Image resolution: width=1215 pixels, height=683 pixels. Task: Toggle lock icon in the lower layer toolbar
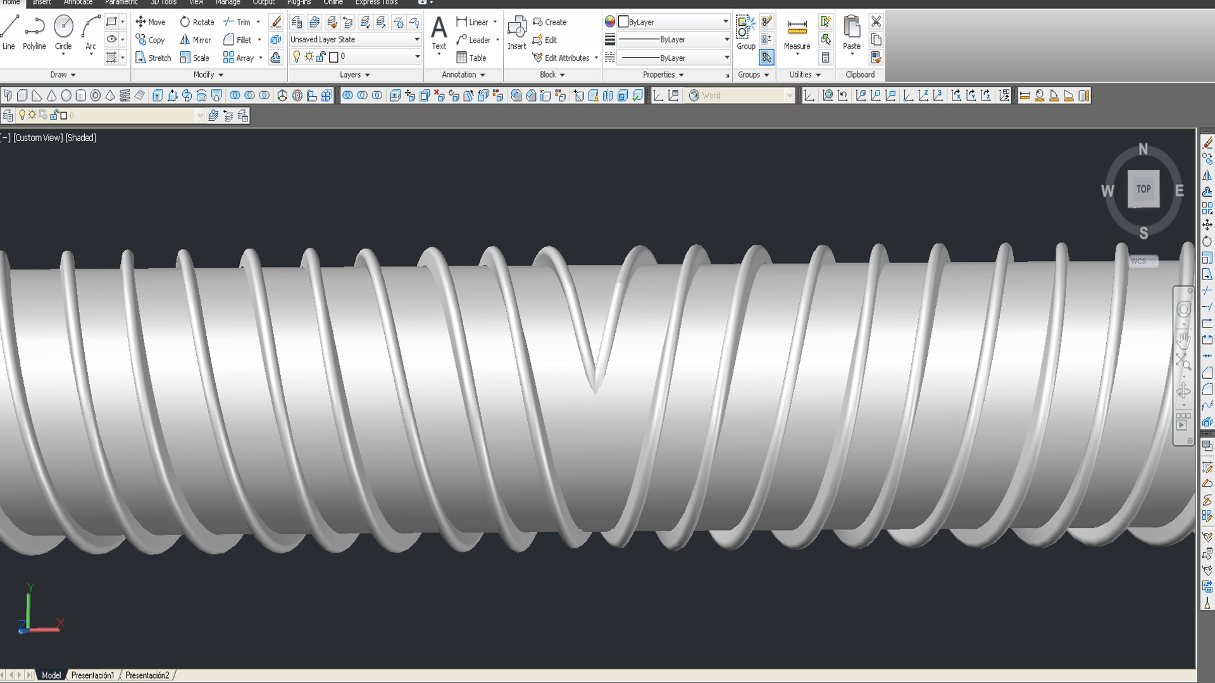click(54, 115)
